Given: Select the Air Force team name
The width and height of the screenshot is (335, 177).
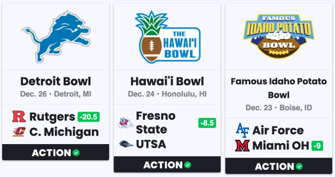Looking at the screenshot, I should [x=278, y=130].
